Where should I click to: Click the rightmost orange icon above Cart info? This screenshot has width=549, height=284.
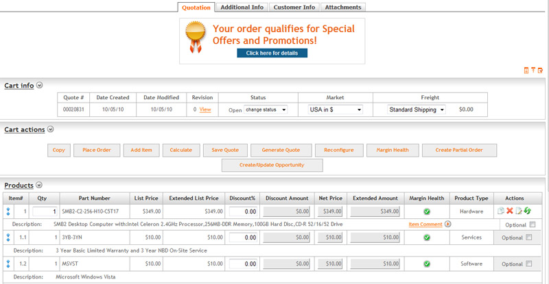[x=541, y=70]
